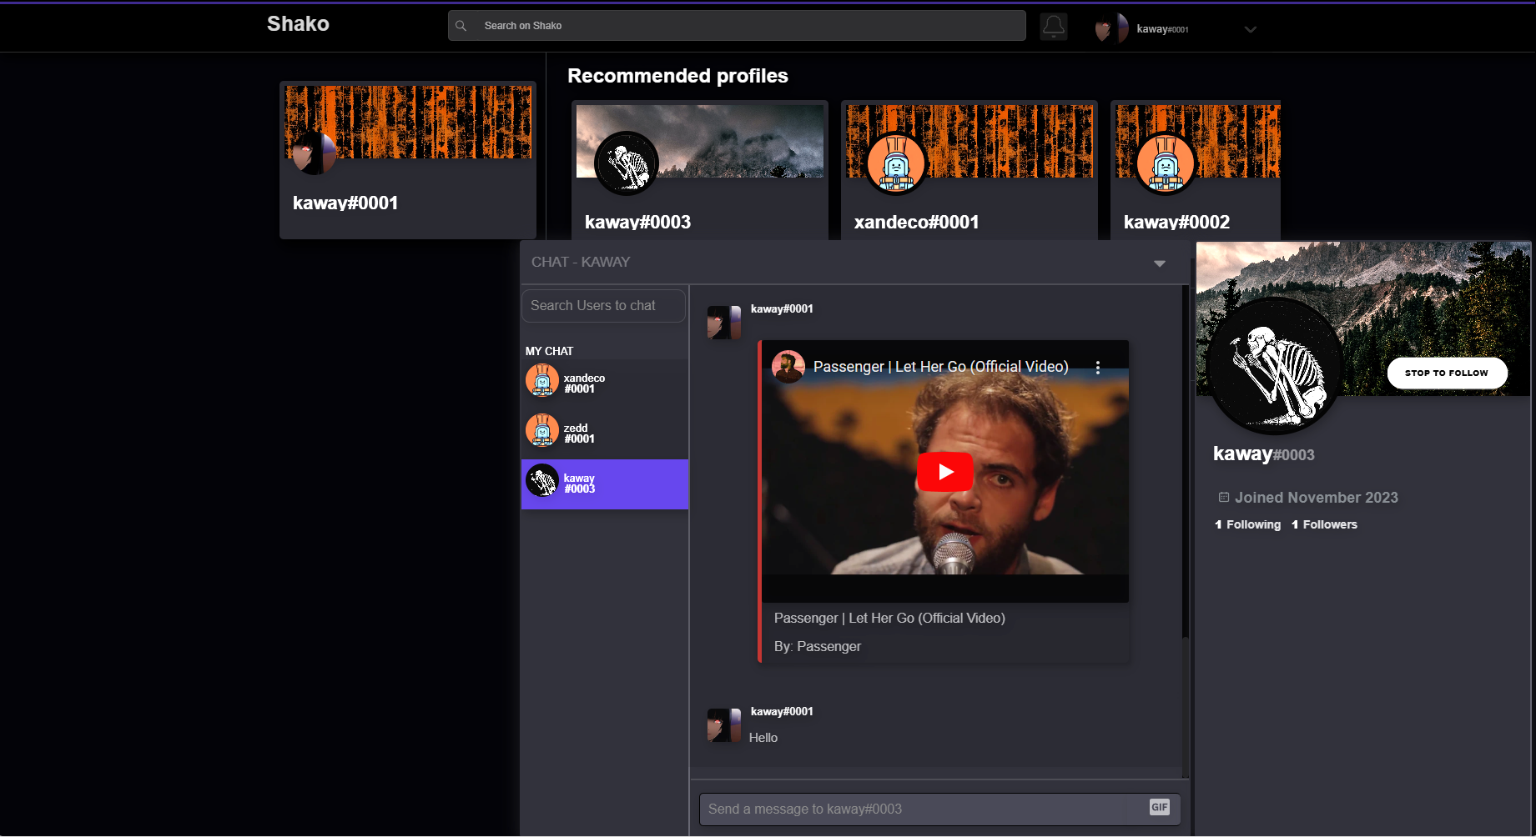Click the search magnifier icon in top bar

461,26
